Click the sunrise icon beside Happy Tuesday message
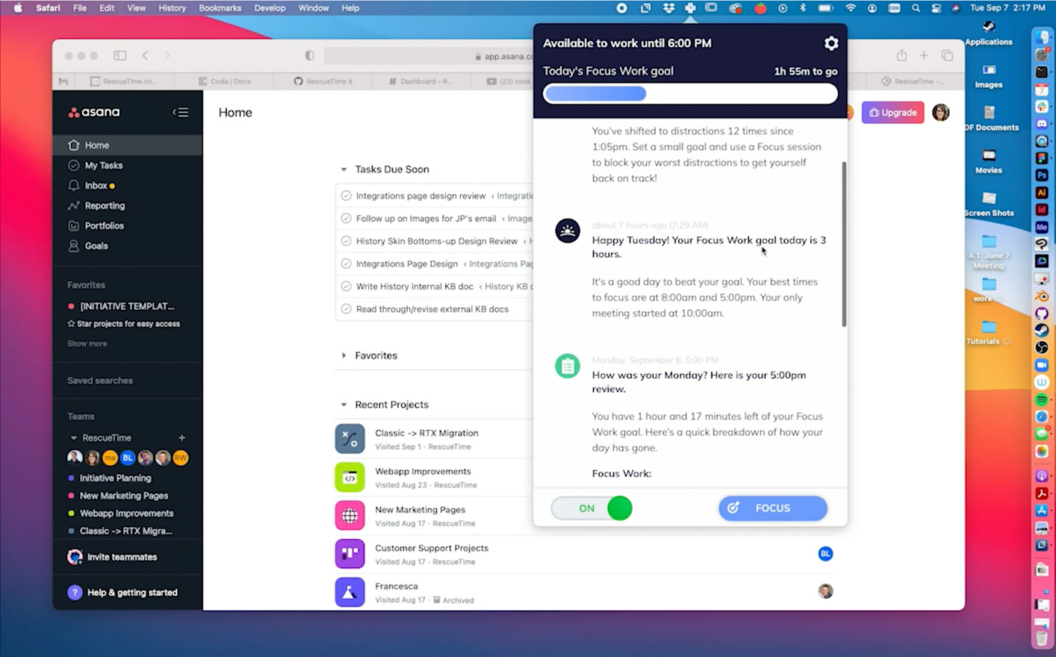Viewport: 1056px width, 657px height. point(567,231)
